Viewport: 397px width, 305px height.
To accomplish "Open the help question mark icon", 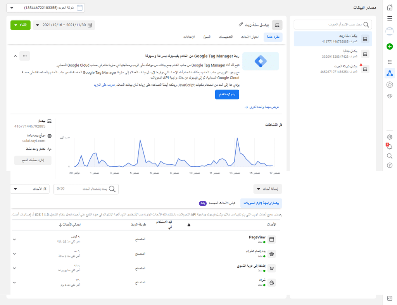I will 390,165.
